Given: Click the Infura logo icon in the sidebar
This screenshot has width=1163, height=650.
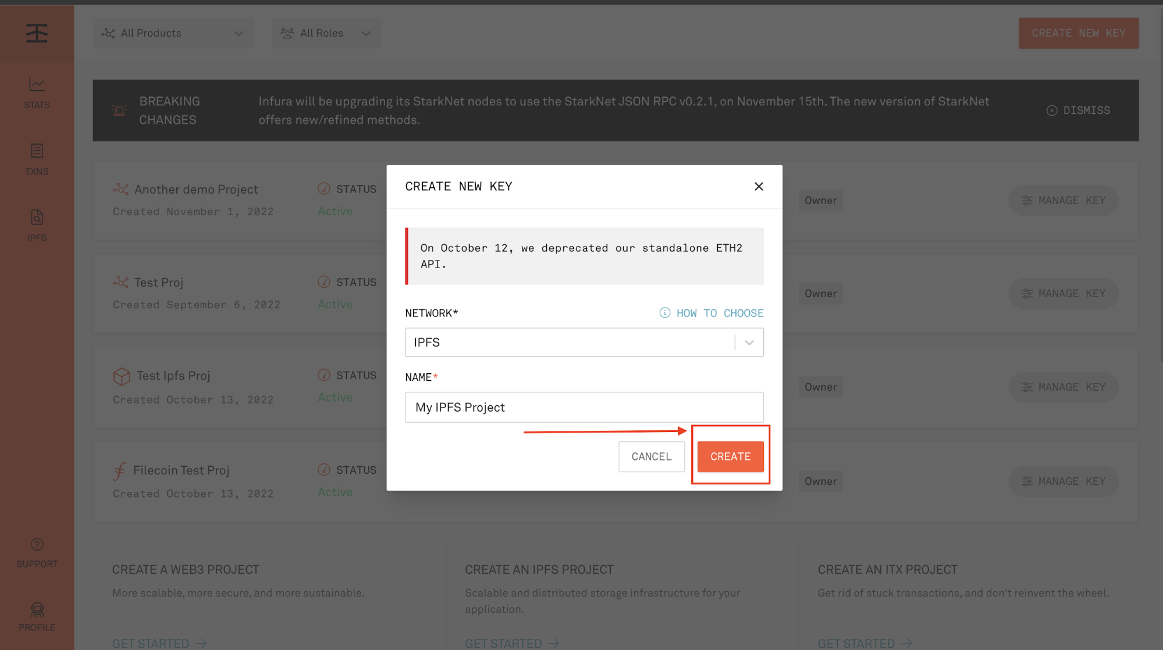Looking at the screenshot, I should pyautogui.click(x=37, y=33).
